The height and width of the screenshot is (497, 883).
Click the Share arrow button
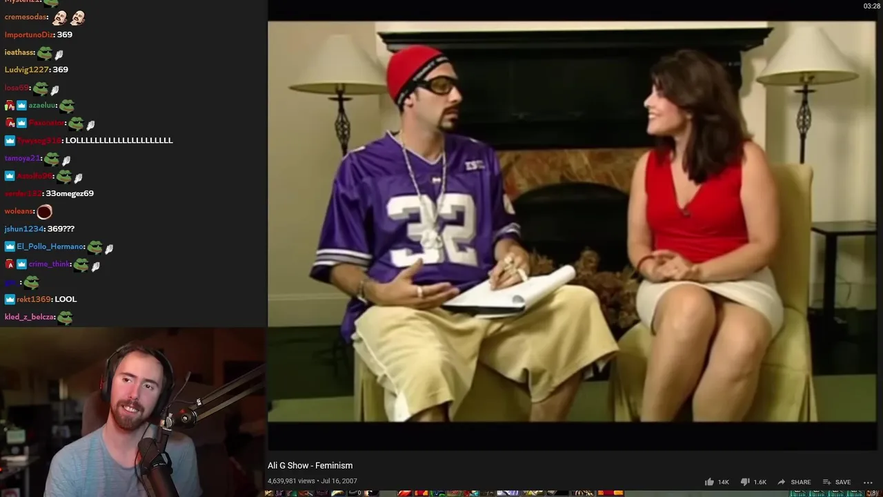coord(793,482)
